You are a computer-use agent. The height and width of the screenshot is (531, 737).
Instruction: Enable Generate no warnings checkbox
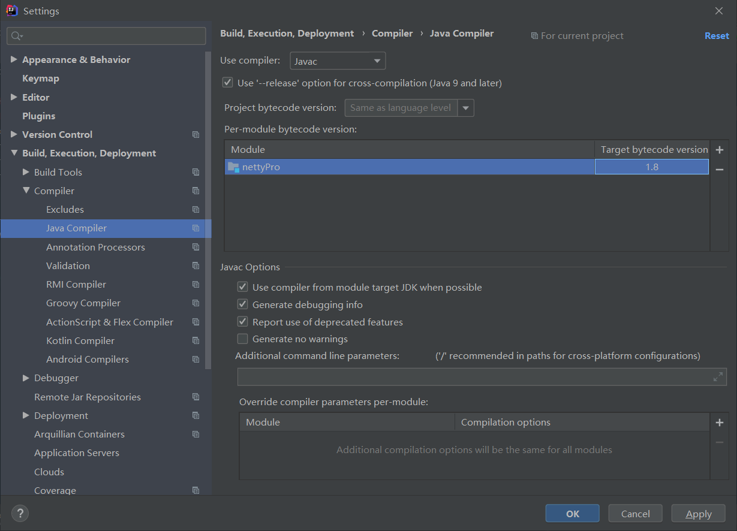243,339
